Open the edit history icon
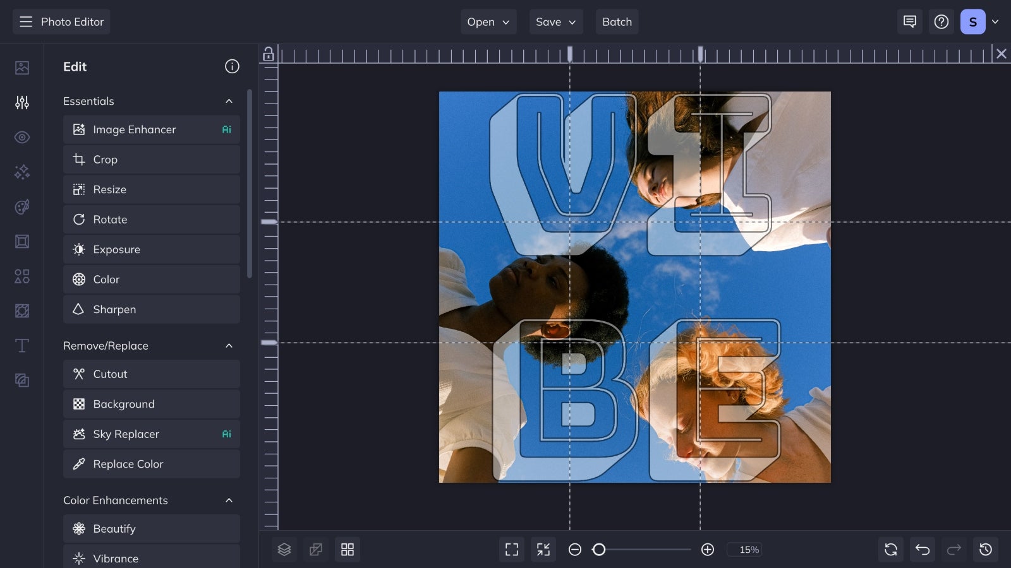Viewport: 1011px width, 568px height. click(x=985, y=549)
